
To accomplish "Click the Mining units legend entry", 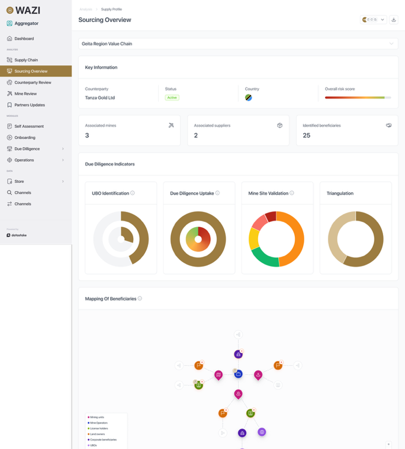I will (96, 417).
